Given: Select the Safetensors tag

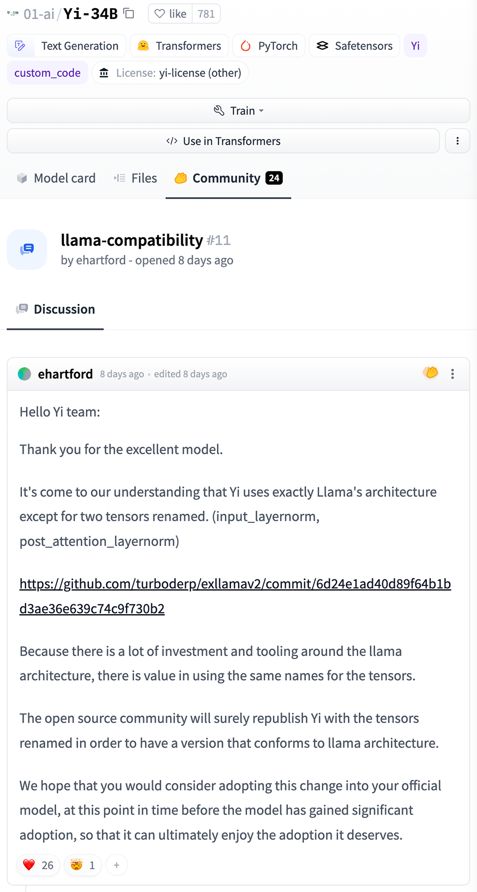Looking at the screenshot, I should [x=354, y=46].
